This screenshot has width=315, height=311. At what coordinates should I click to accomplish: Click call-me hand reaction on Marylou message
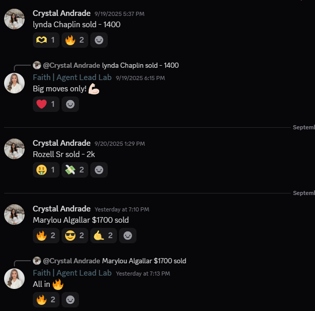103,236
